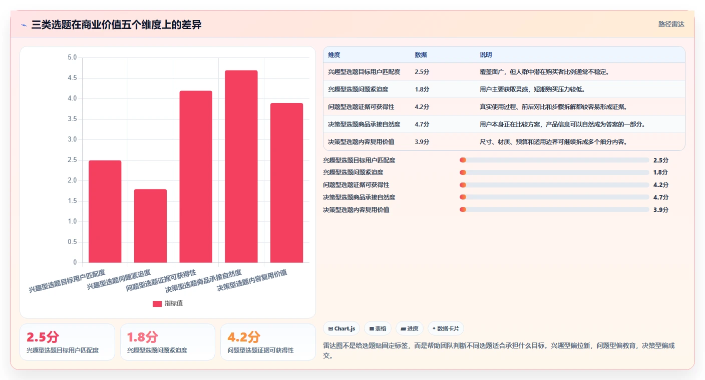The height and width of the screenshot is (380, 705).
Task: Select table cell 决策型选题内容复用价值
Action: click(361, 142)
